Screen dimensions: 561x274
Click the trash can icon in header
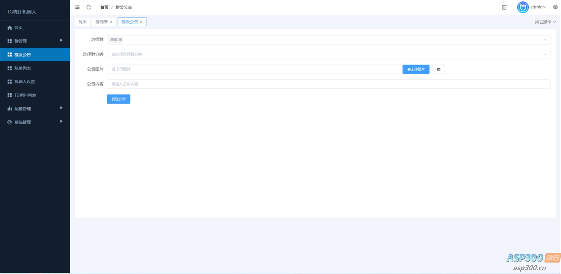tap(504, 7)
